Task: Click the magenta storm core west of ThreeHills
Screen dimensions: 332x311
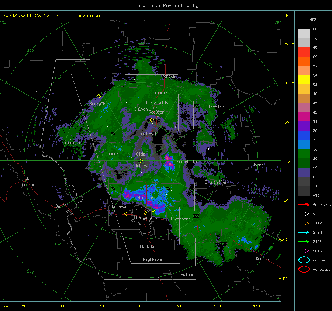Action: pos(169,161)
